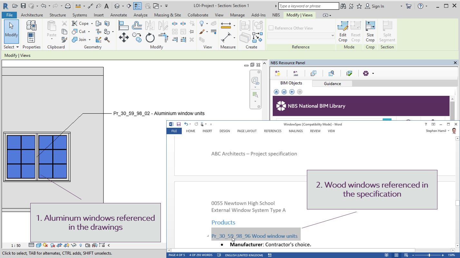This screenshot has width=460, height=258.
Task: Click the Edit Crop button
Action: point(343,32)
